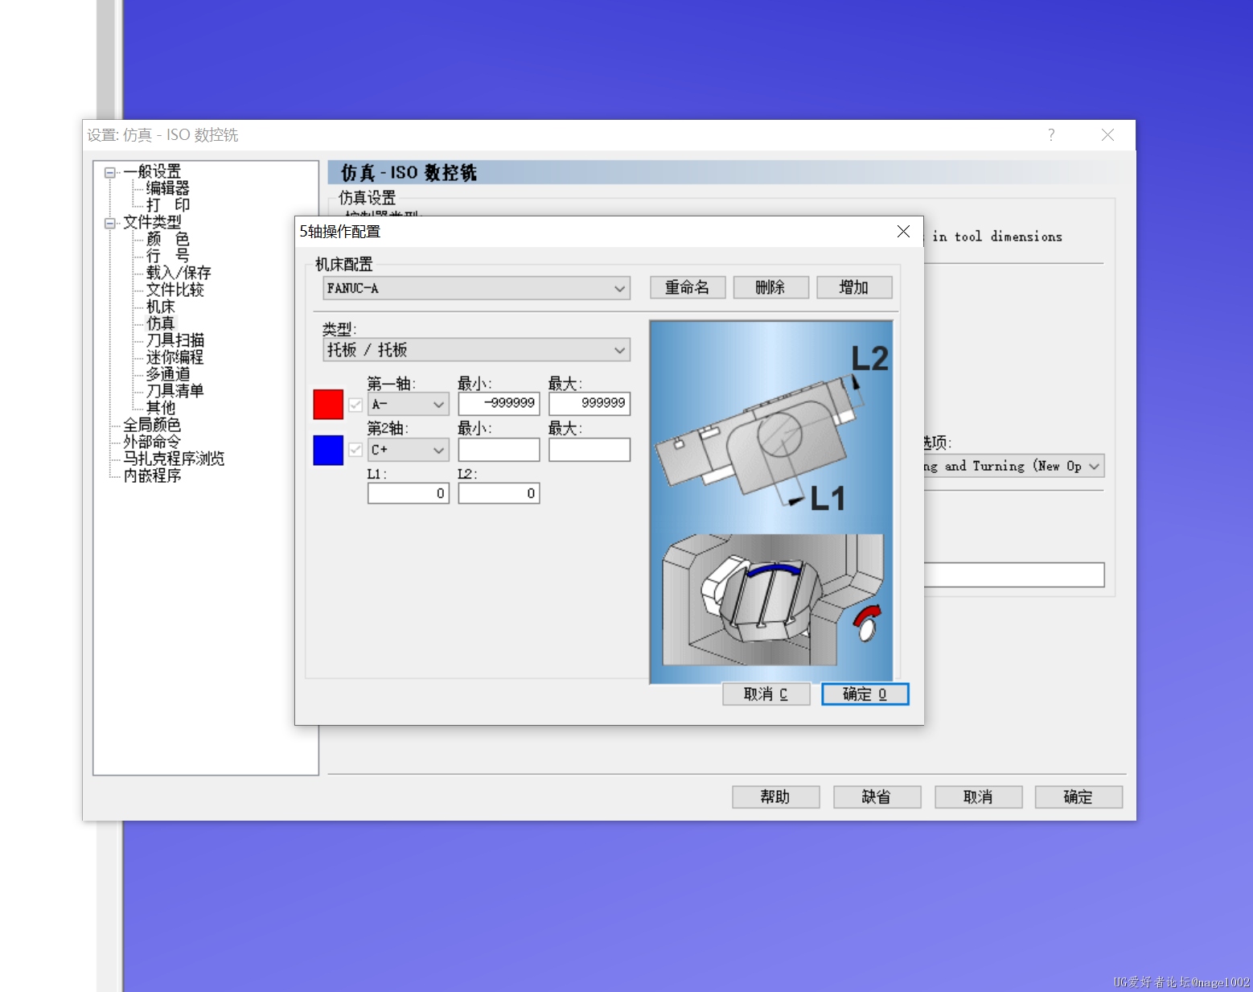The image size is (1253, 992).
Task: Click the first axis 最小 field -999999
Action: pyautogui.click(x=499, y=403)
